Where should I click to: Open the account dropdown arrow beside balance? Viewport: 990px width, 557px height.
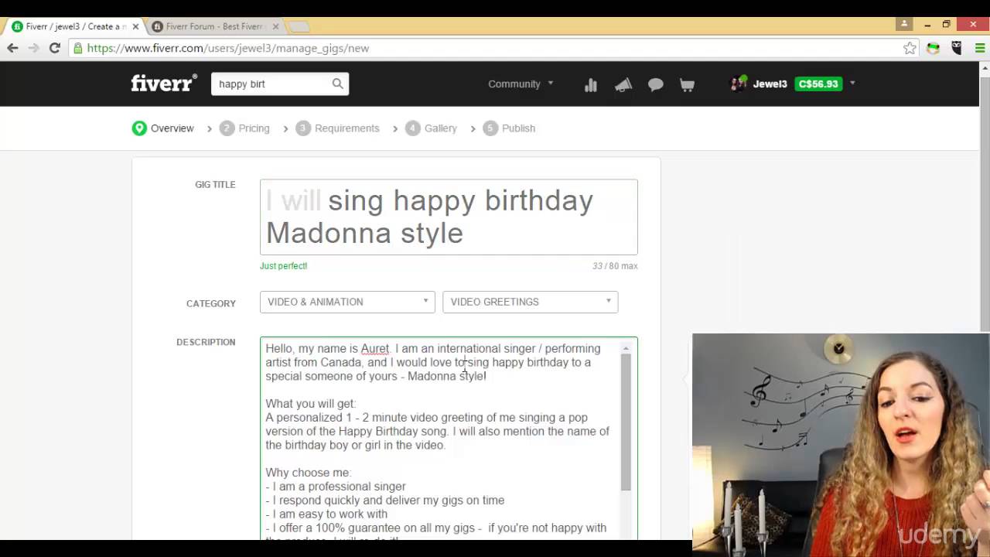coord(852,84)
